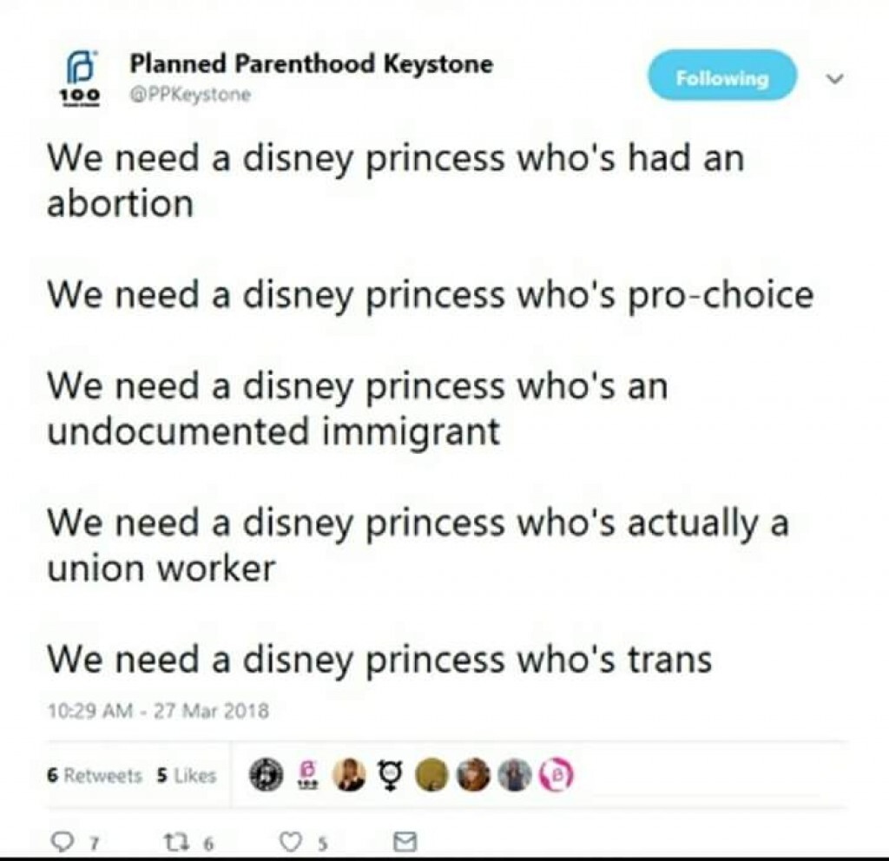Click the gray seventh liker avatar
889x861 pixels.
point(515,775)
